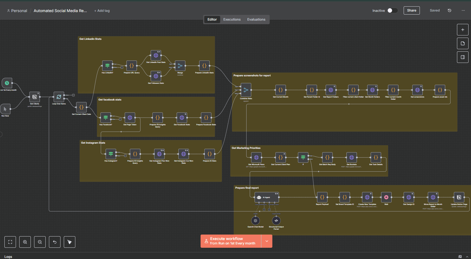Open workflow history clock icon

tap(450, 10)
